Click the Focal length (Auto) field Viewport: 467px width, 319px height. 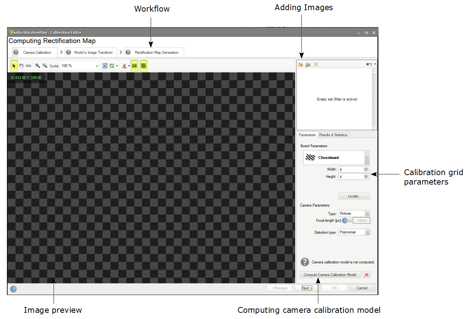361,220
